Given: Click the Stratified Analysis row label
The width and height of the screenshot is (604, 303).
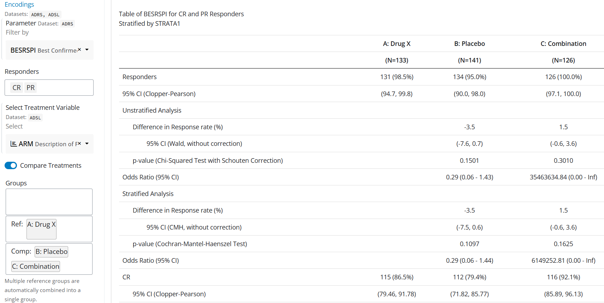Looking at the screenshot, I should [148, 194].
